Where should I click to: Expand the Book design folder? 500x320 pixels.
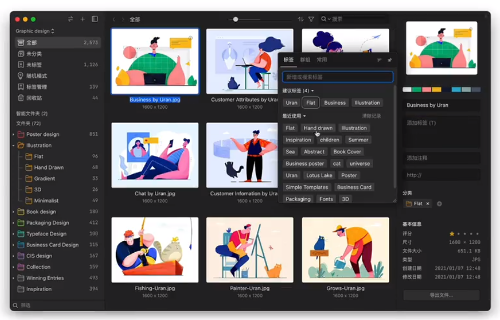click(x=13, y=212)
